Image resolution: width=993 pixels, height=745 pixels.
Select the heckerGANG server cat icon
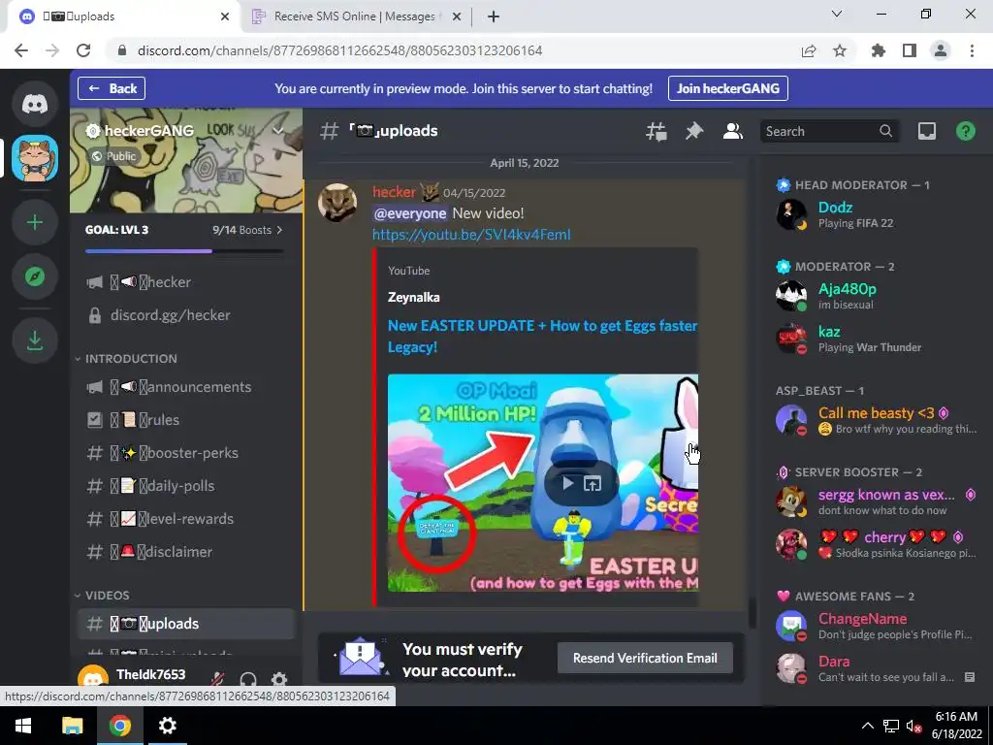35,158
